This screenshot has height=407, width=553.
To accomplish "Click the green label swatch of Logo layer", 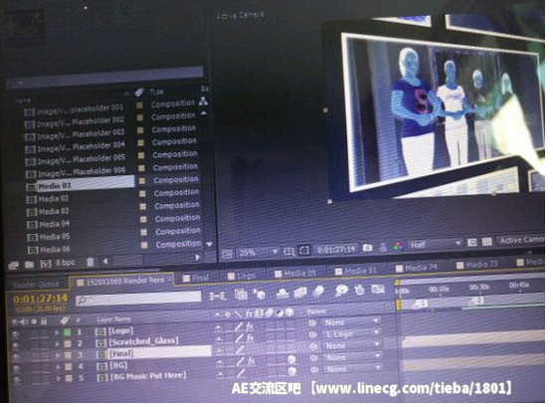I will tap(67, 332).
